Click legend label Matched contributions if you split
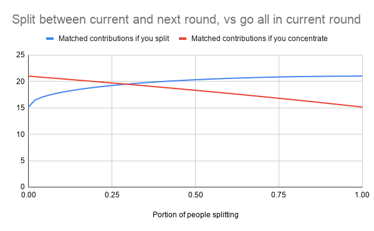Viewport: 374px width, 231px height. [114, 39]
